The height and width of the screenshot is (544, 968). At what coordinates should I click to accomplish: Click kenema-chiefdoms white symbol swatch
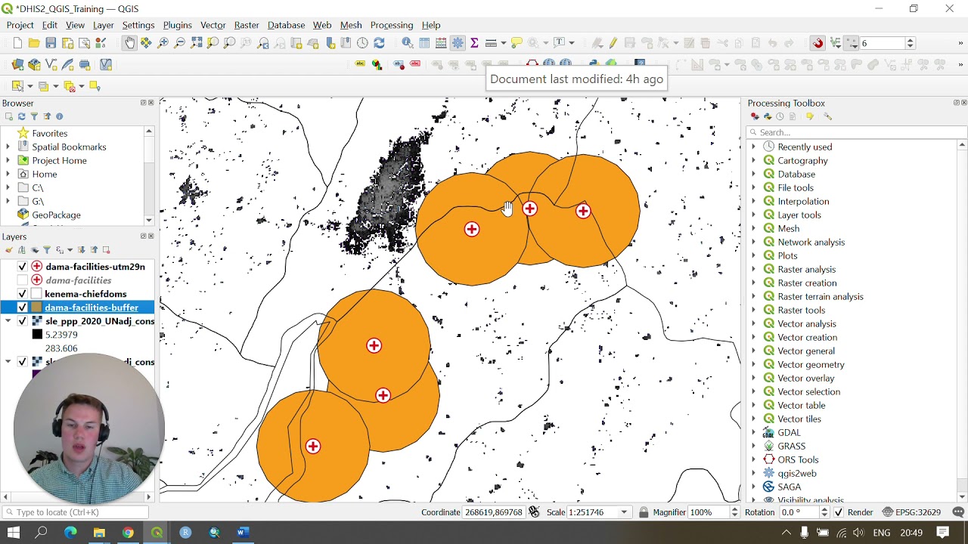37,294
